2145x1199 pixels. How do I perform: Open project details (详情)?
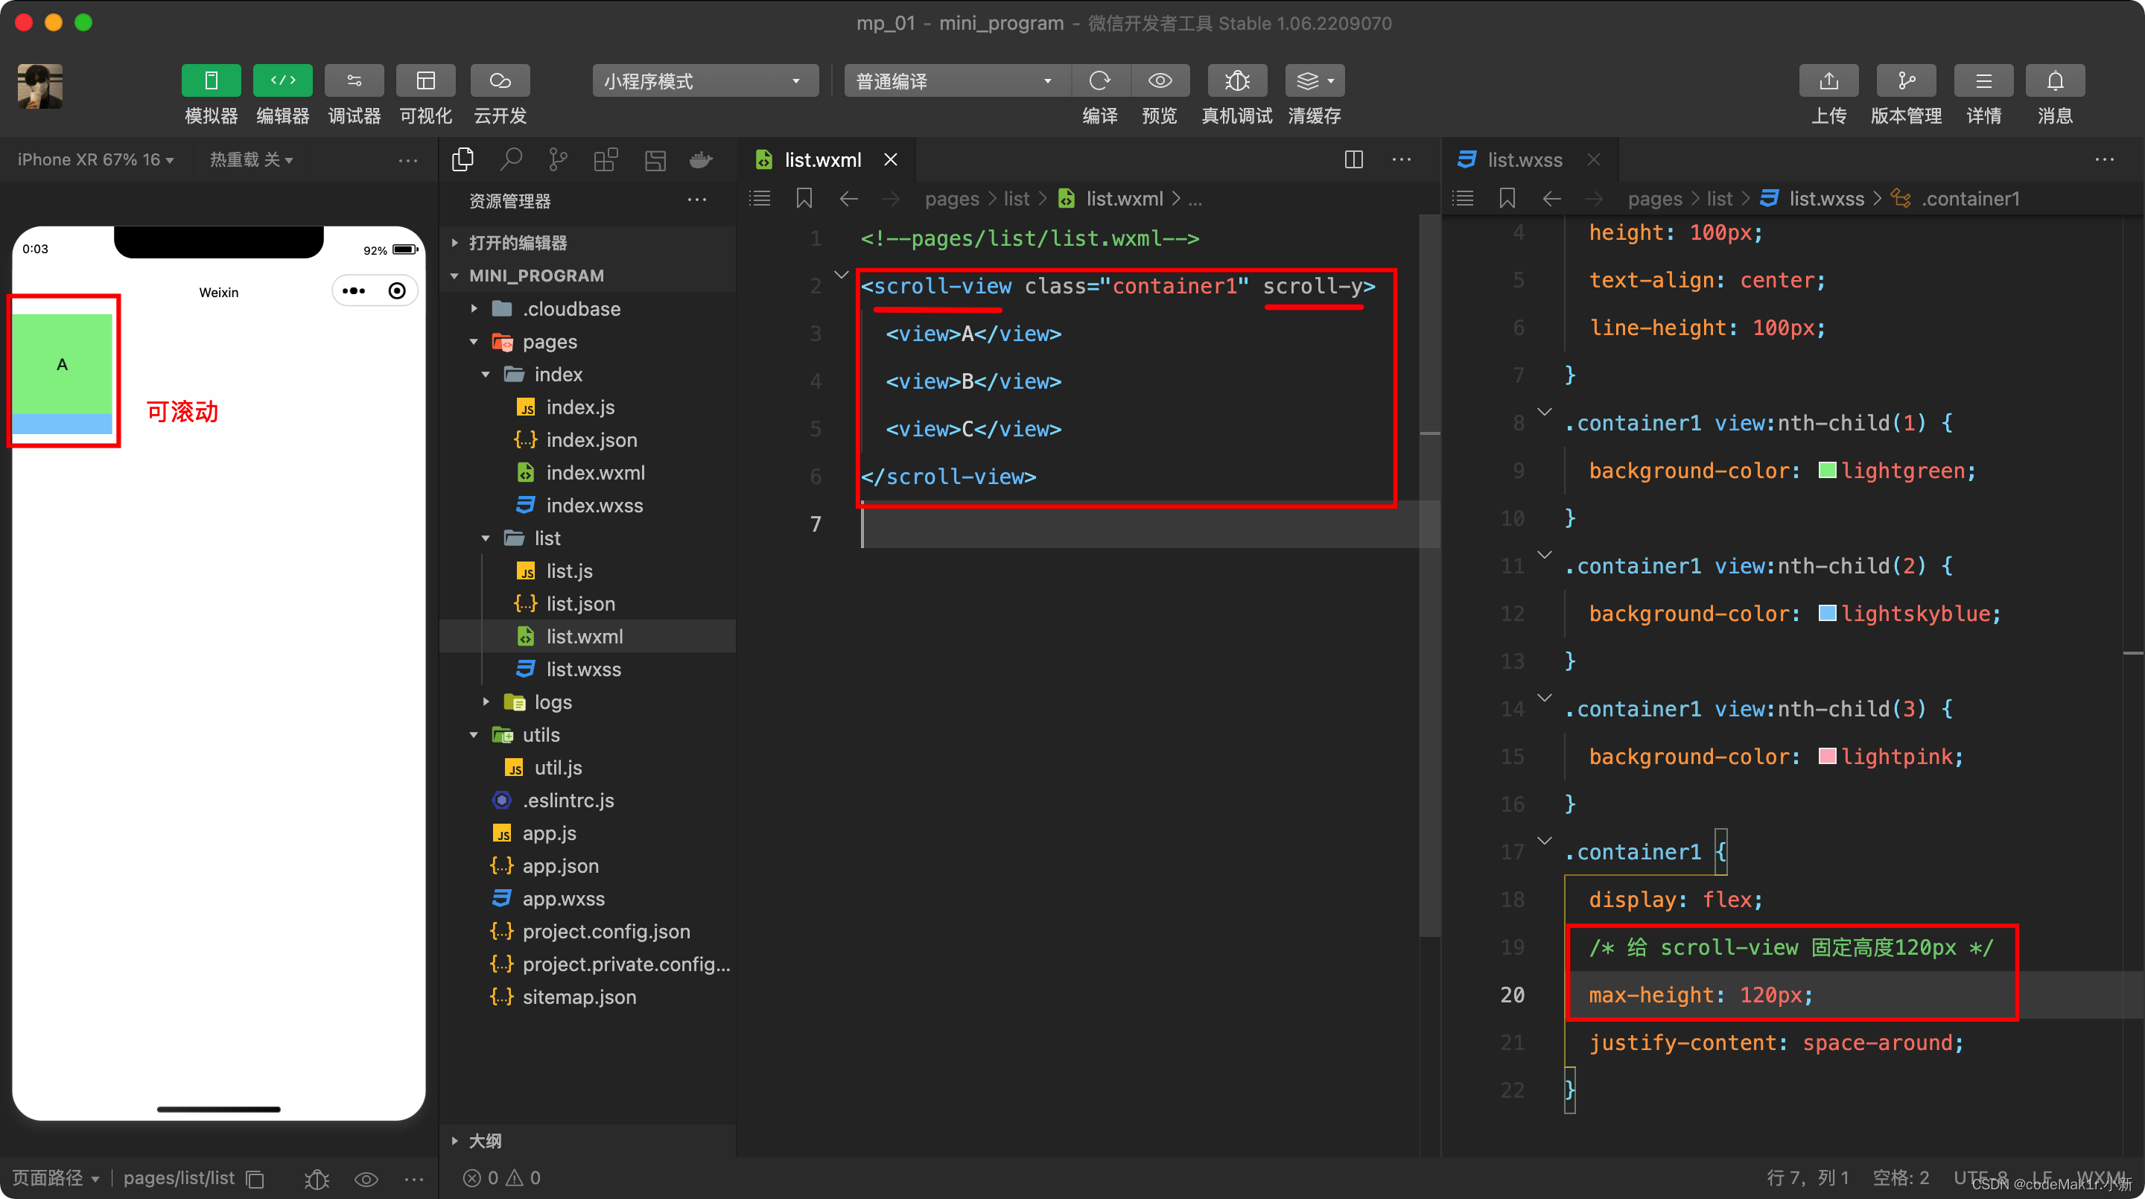[1983, 80]
